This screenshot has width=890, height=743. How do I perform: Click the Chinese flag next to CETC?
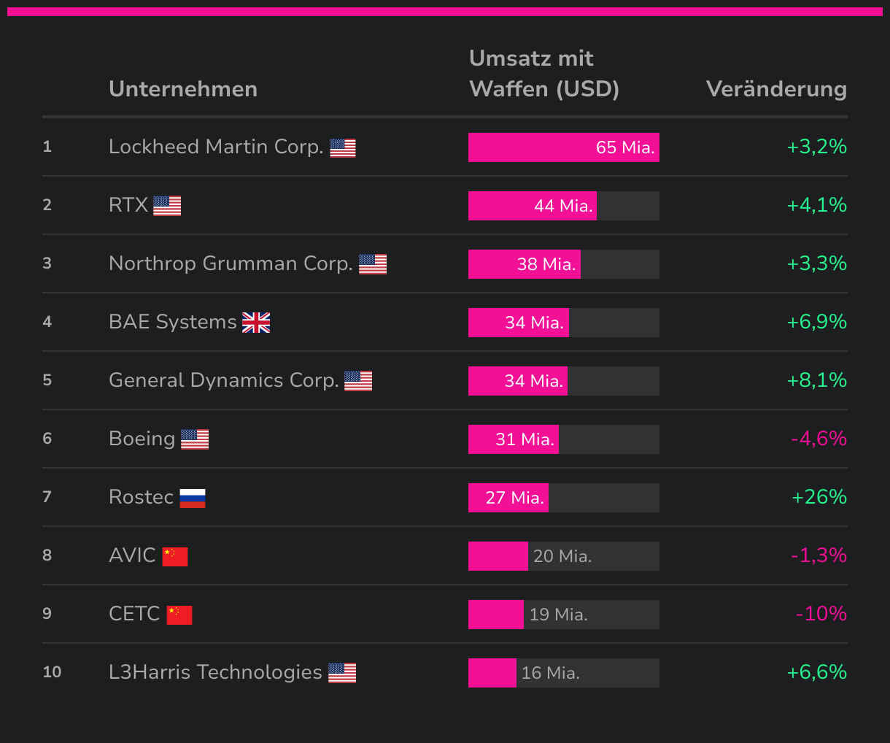tap(179, 615)
